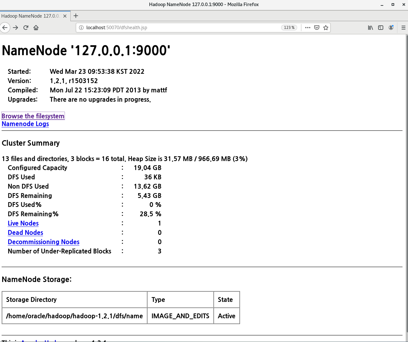
Task: Select the Cluster Summary heading
Action: click(31, 143)
